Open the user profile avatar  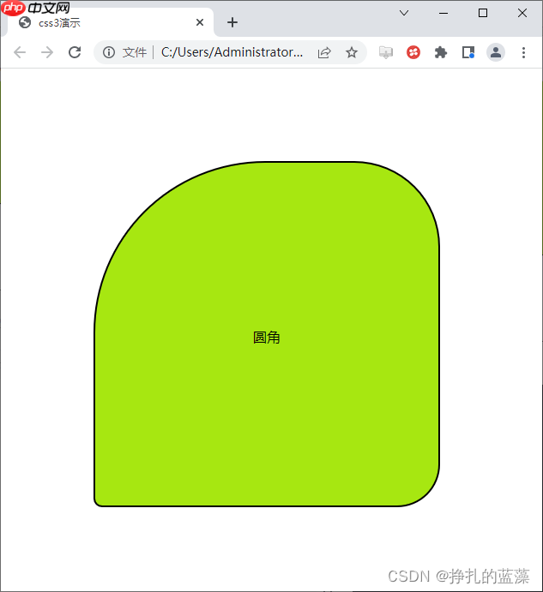(x=496, y=52)
